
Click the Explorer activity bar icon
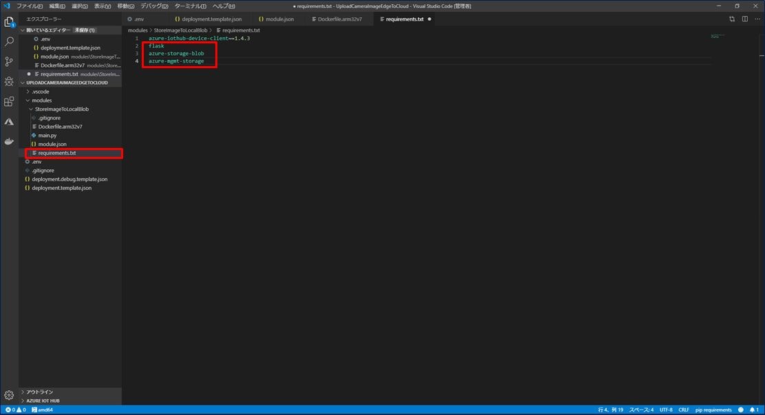tap(8, 21)
